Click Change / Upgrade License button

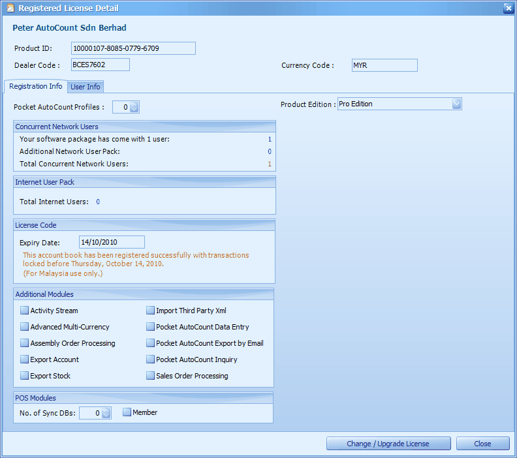[388, 444]
